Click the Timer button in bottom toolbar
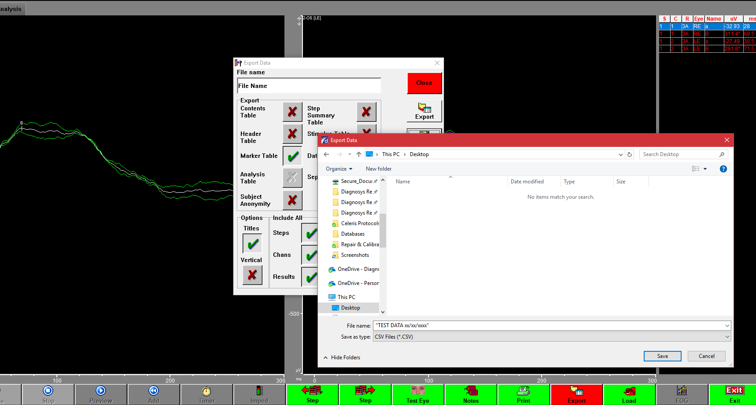 207,394
